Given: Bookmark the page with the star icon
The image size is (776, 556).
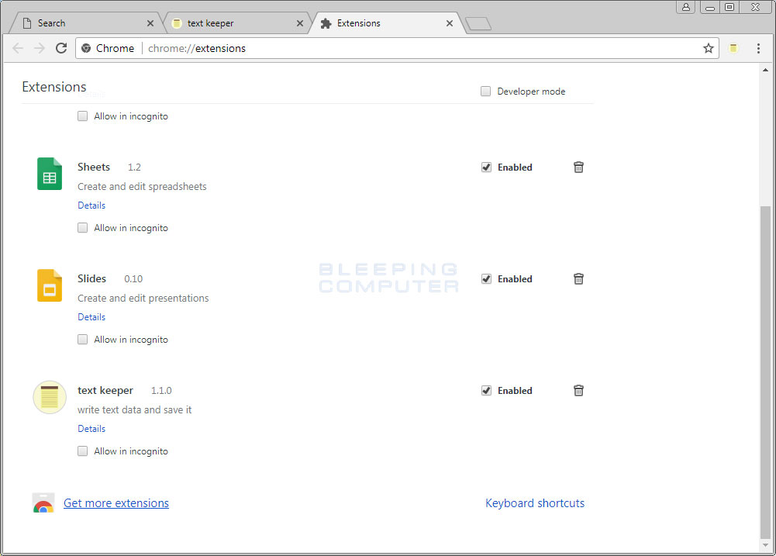Looking at the screenshot, I should [x=708, y=48].
